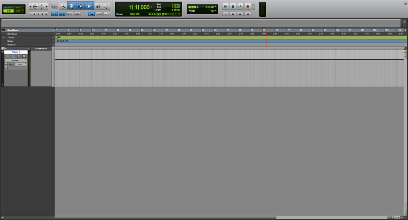Select the Selector tool
Viewport: 408px width, 220px height.
(80, 6)
